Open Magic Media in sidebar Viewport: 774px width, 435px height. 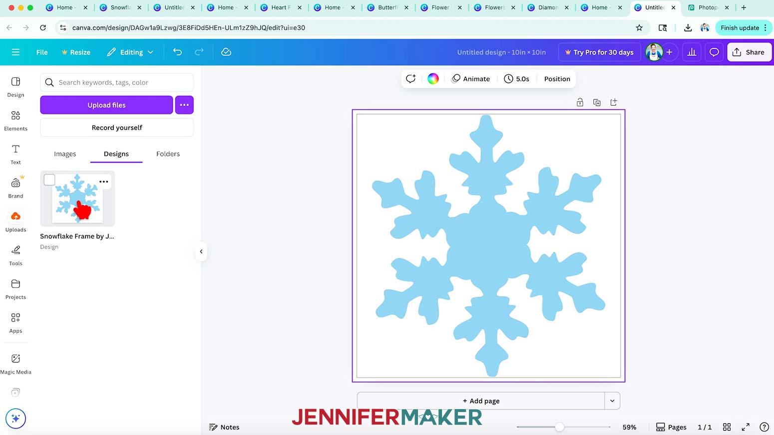click(15, 364)
